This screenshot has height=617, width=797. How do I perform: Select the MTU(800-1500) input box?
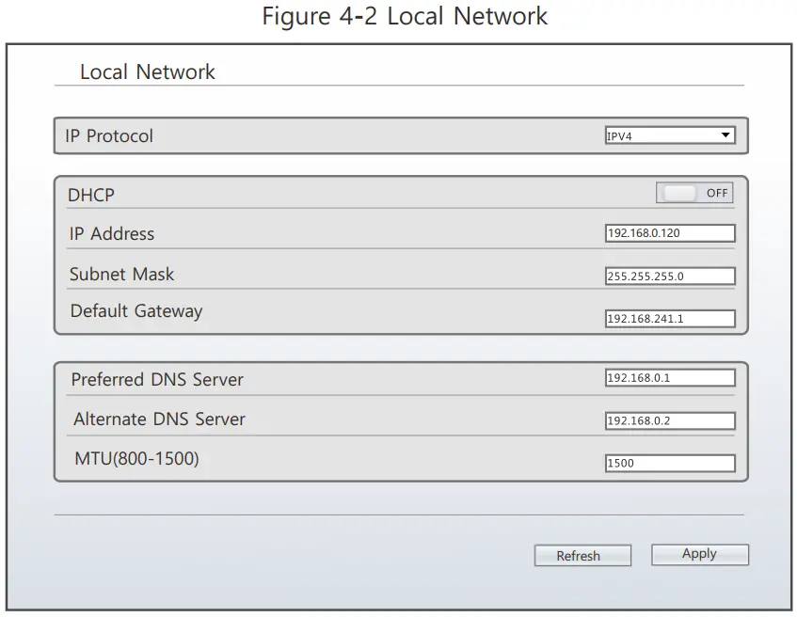click(x=670, y=463)
